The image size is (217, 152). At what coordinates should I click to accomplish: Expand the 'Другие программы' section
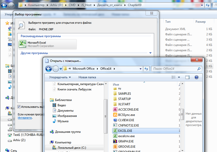150,53
